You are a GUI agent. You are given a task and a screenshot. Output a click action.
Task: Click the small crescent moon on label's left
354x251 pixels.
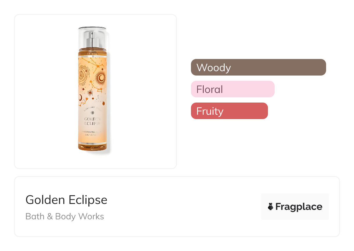(81, 97)
